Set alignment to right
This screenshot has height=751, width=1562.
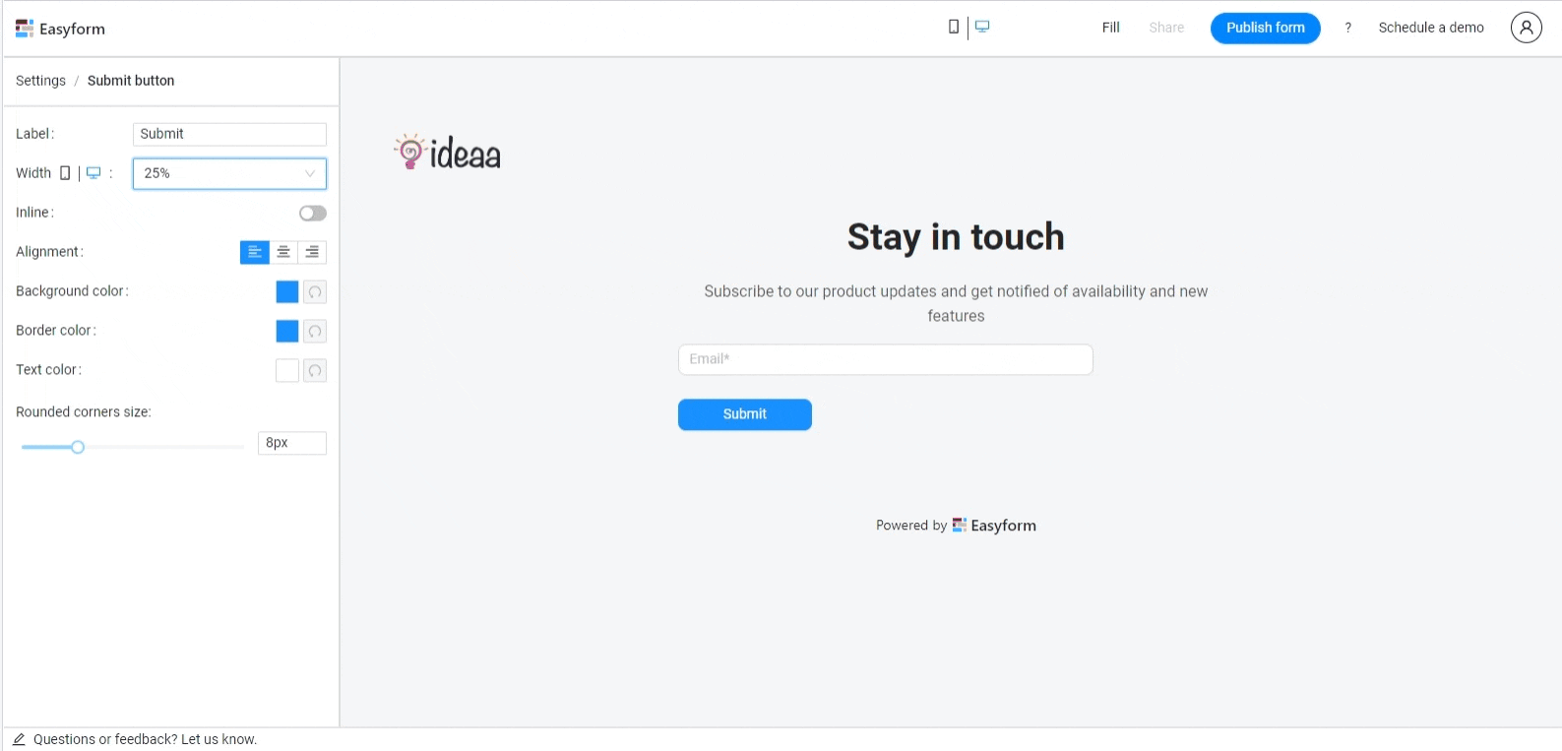pos(312,253)
